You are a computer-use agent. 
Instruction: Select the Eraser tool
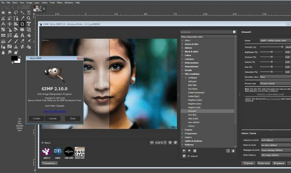pos(22,41)
